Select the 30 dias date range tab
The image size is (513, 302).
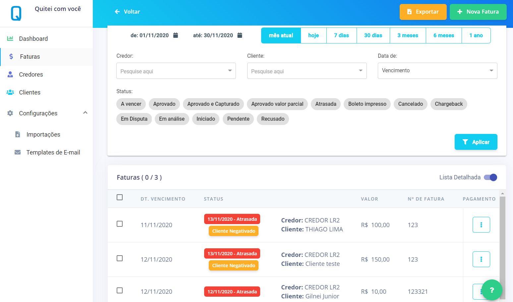tap(373, 35)
